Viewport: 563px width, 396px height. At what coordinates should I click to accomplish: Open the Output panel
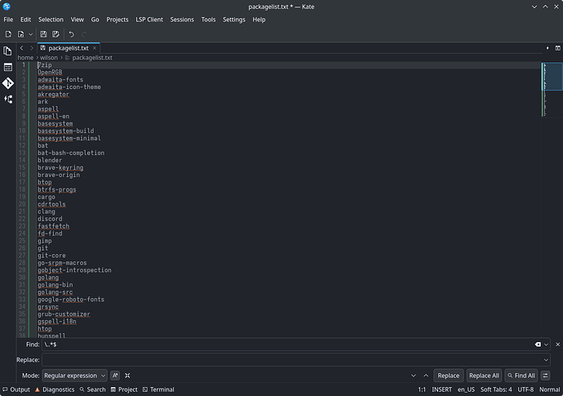click(16, 389)
